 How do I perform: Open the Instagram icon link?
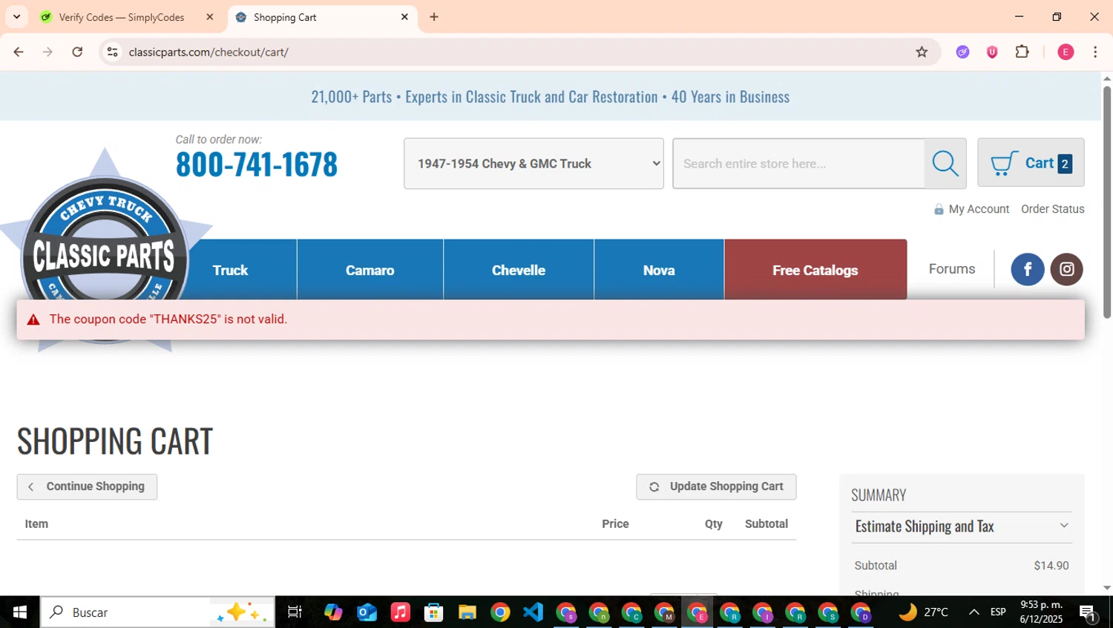[1066, 269]
